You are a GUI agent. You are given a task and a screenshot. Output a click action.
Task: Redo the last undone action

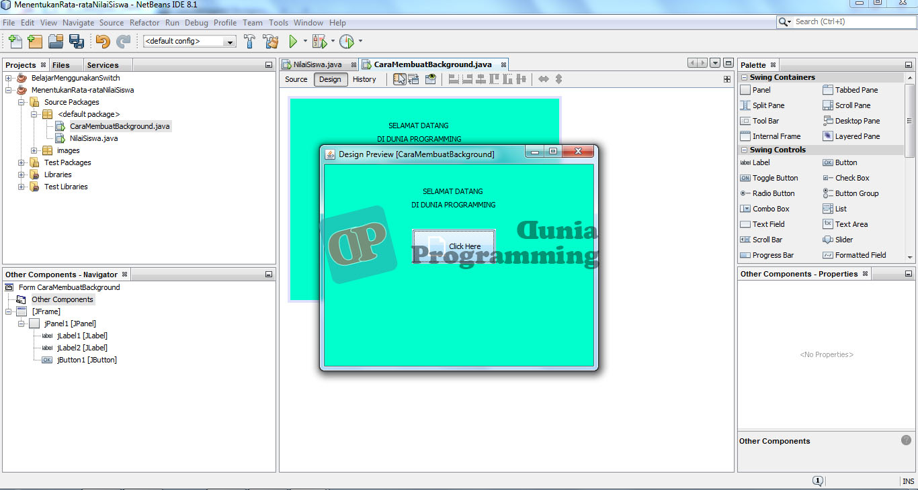[x=124, y=41]
